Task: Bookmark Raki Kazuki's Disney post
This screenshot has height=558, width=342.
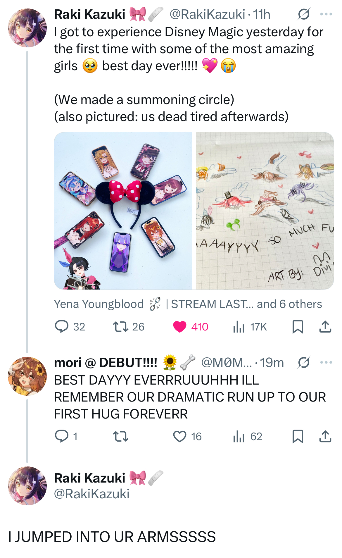Action: point(298,327)
